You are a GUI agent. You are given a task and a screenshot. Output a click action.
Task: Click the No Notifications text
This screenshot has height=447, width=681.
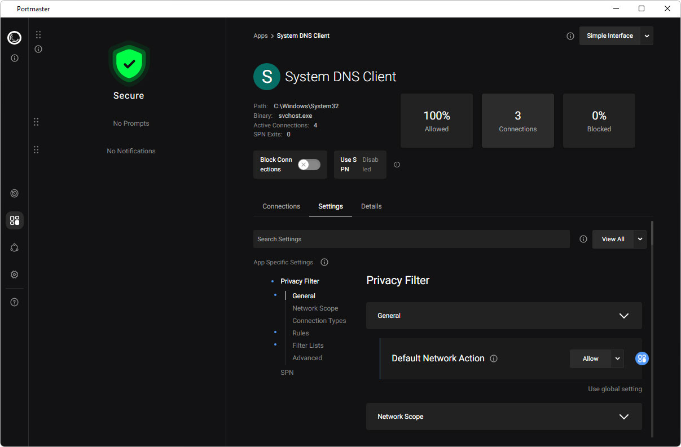point(131,151)
